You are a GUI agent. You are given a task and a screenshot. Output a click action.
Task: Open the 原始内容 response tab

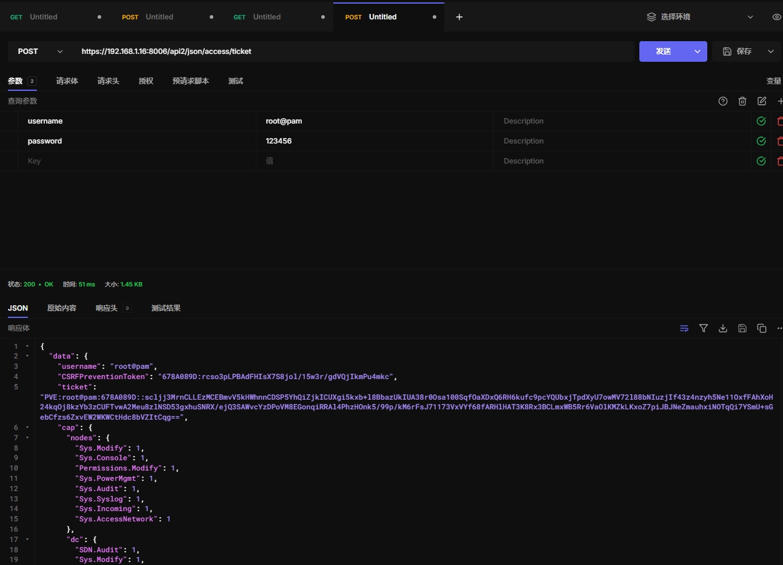62,308
